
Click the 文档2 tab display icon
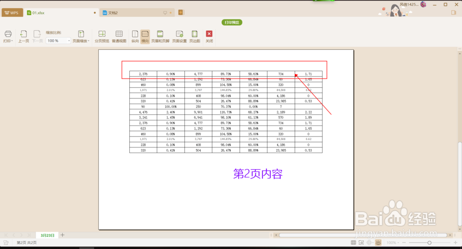tap(165, 12)
